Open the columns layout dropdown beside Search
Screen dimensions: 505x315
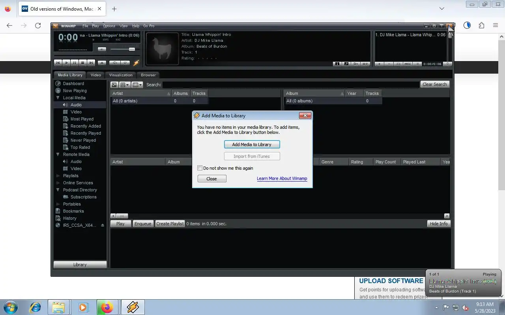pyautogui.click(x=137, y=85)
